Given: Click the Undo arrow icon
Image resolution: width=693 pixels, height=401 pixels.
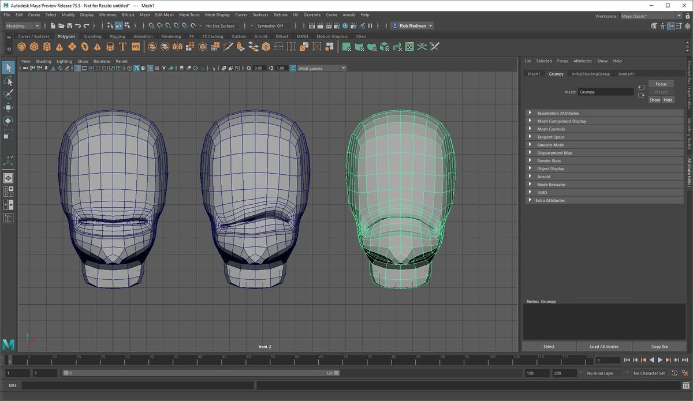Looking at the screenshot, I should click(x=77, y=25).
